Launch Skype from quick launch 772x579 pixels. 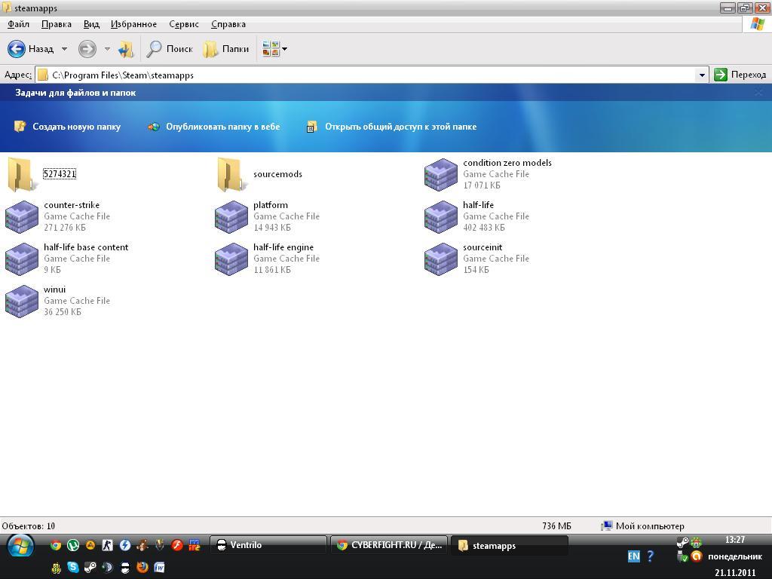(73, 568)
